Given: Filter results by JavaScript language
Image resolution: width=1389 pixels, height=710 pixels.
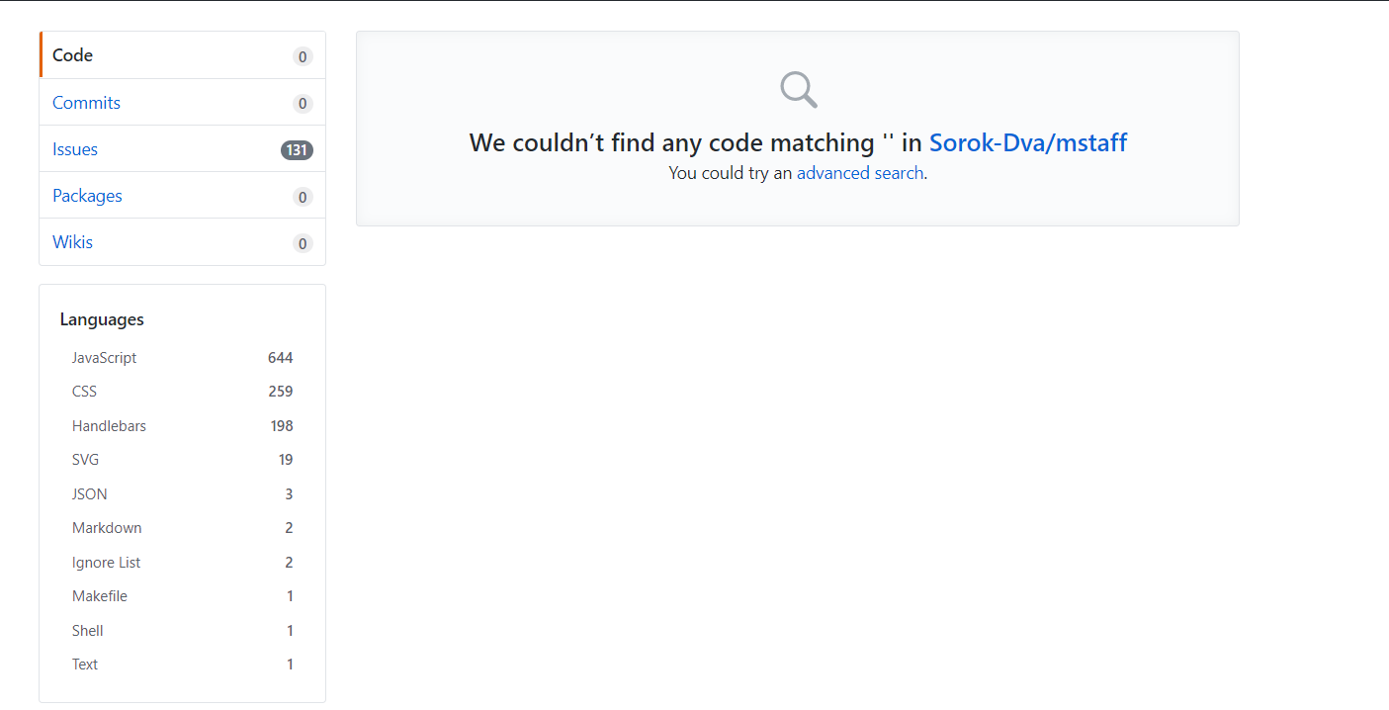Looking at the screenshot, I should click(183, 358).
